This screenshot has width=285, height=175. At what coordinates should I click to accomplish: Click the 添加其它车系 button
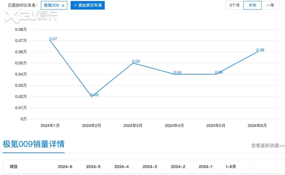87,5
